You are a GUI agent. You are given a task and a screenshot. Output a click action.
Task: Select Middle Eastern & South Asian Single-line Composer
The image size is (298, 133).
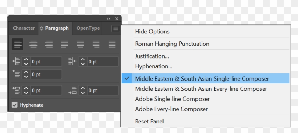click(x=205, y=78)
